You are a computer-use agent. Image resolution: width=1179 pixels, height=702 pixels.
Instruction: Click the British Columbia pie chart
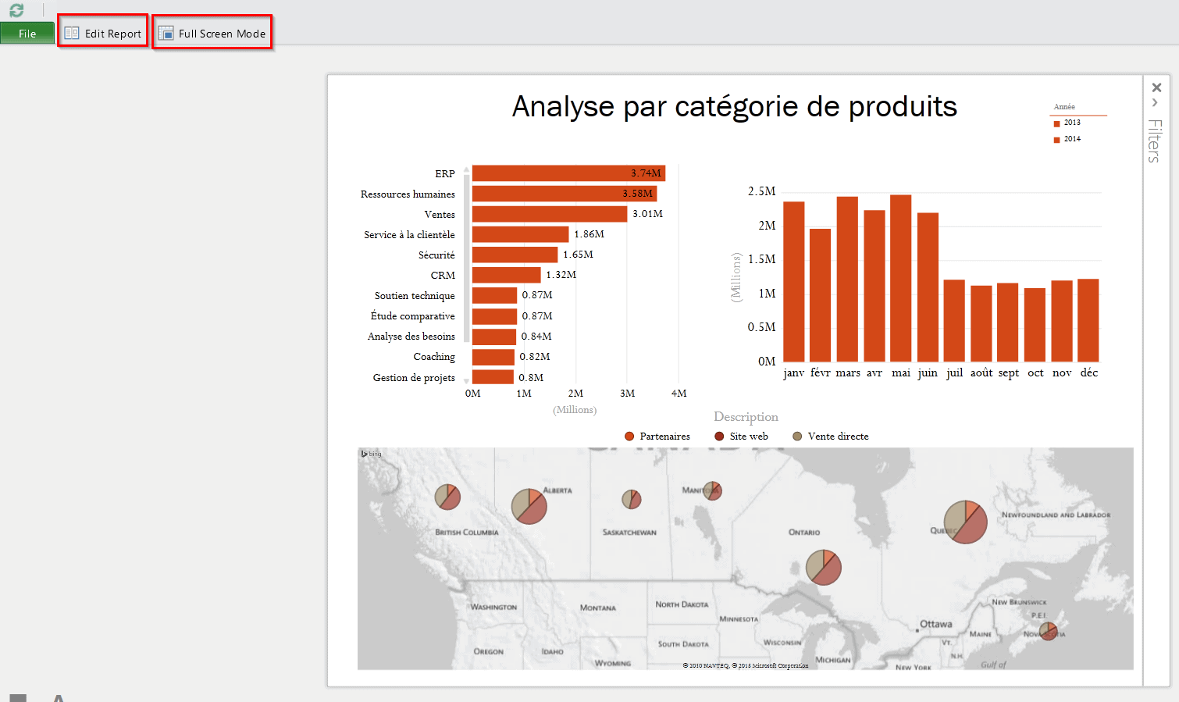(x=447, y=497)
